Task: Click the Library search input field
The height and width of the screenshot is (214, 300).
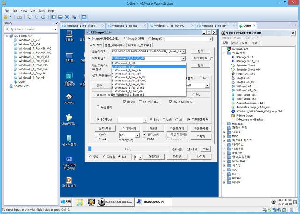Action: click(30, 29)
